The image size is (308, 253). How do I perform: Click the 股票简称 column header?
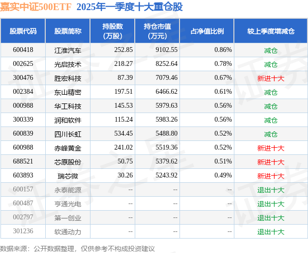click(x=68, y=31)
